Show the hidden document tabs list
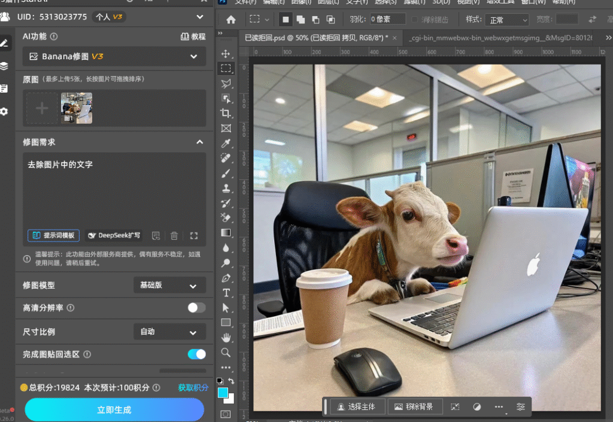 click(608, 38)
